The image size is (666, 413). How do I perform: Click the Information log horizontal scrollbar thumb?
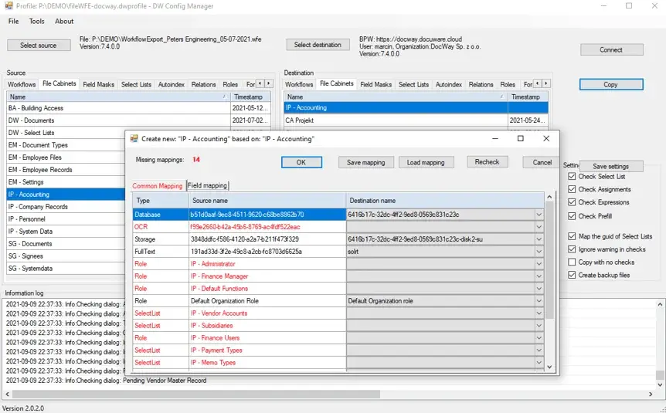pos(197,394)
